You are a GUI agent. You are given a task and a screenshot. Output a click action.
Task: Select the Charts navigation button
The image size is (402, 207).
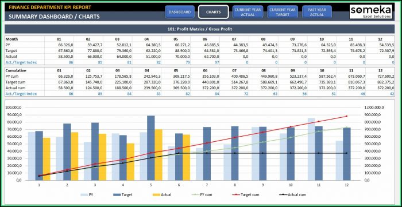tap(213, 12)
